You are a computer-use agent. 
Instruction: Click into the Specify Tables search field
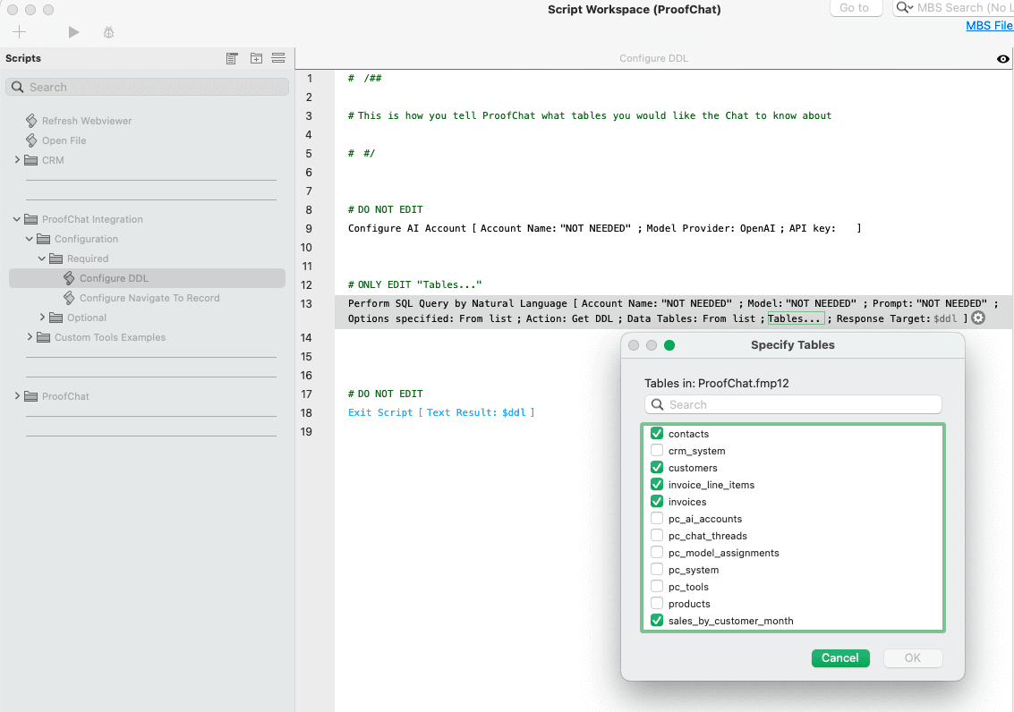(793, 404)
